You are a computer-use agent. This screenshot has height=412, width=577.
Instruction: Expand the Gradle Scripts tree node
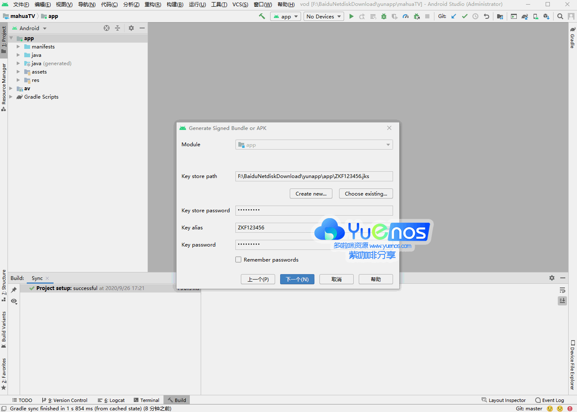point(10,97)
